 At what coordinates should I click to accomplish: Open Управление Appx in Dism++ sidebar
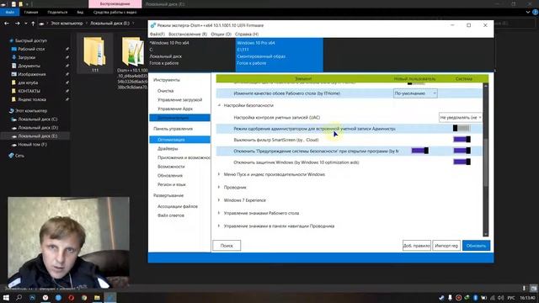[175, 109]
